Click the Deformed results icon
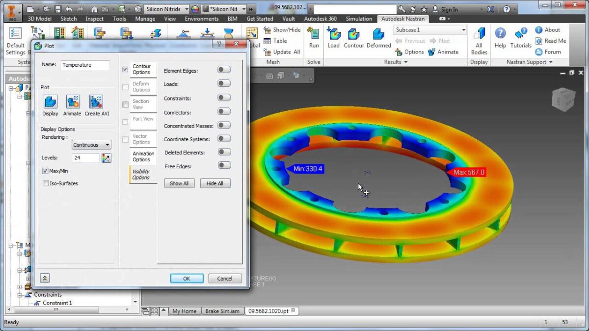 click(378, 34)
